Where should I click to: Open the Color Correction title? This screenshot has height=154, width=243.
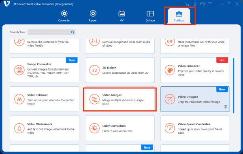[114, 126]
